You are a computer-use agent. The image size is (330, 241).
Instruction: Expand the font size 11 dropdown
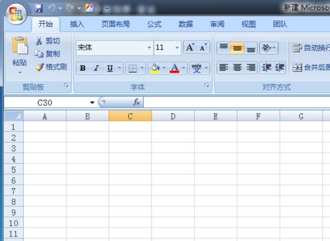click(x=177, y=48)
